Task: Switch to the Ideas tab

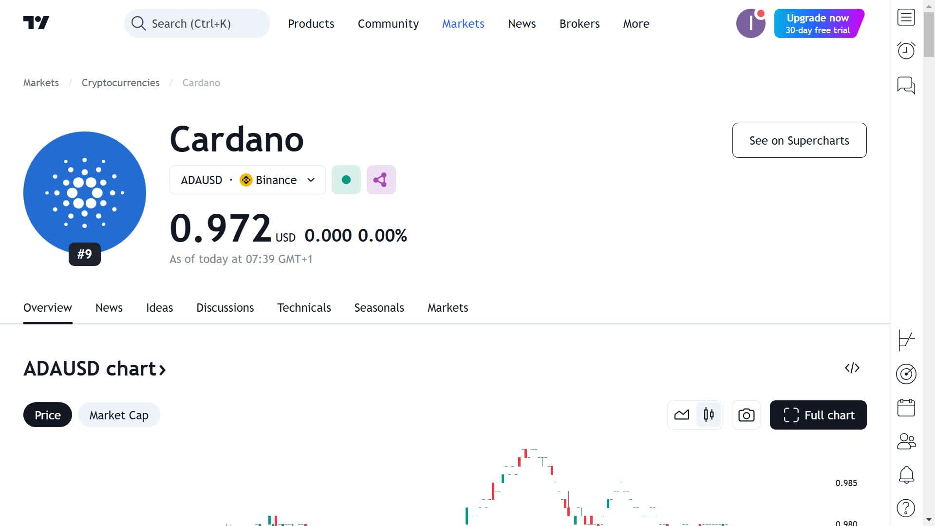Action: [159, 308]
